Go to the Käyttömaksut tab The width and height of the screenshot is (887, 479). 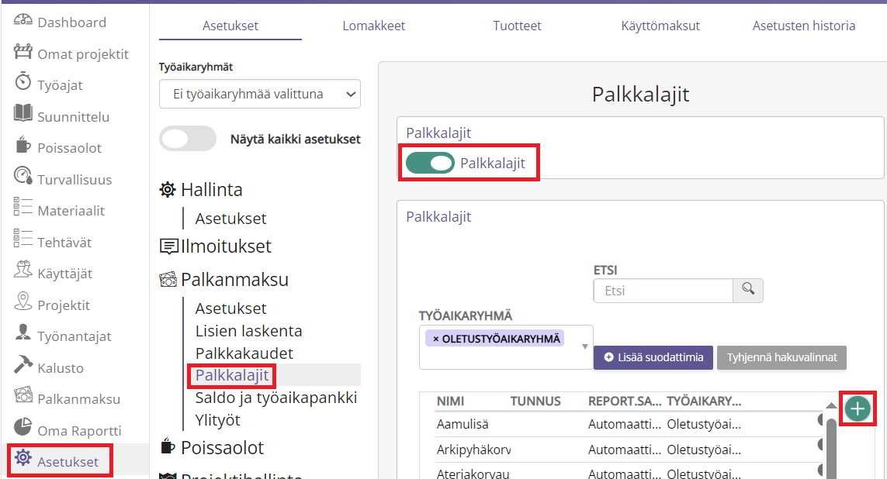660,26
